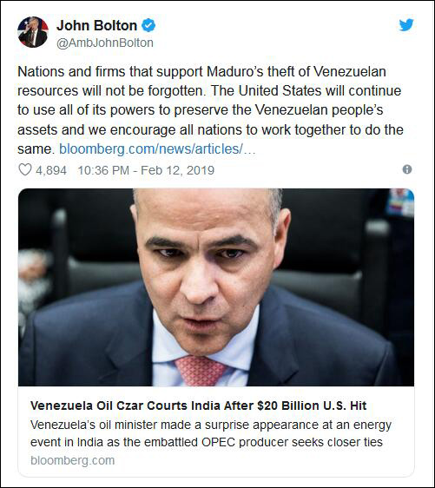Click the article description about oil minister
Screen dimensions: 435x488
click(211, 433)
